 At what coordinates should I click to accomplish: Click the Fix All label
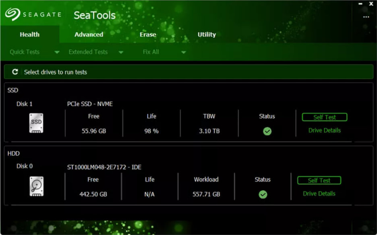[151, 52]
